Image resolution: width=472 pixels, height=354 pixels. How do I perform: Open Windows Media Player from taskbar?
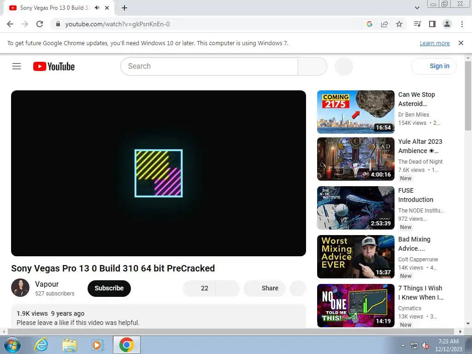coord(98,345)
